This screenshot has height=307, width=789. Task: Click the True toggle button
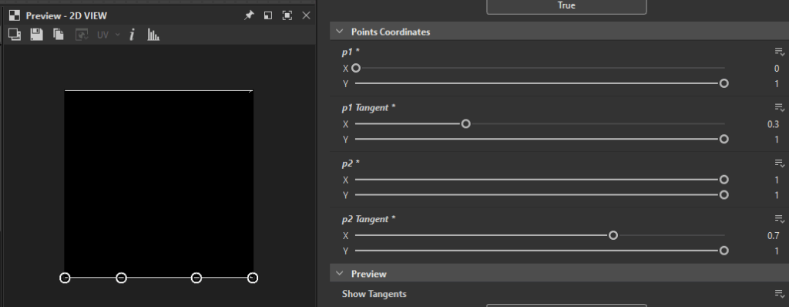[x=566, y=6]
